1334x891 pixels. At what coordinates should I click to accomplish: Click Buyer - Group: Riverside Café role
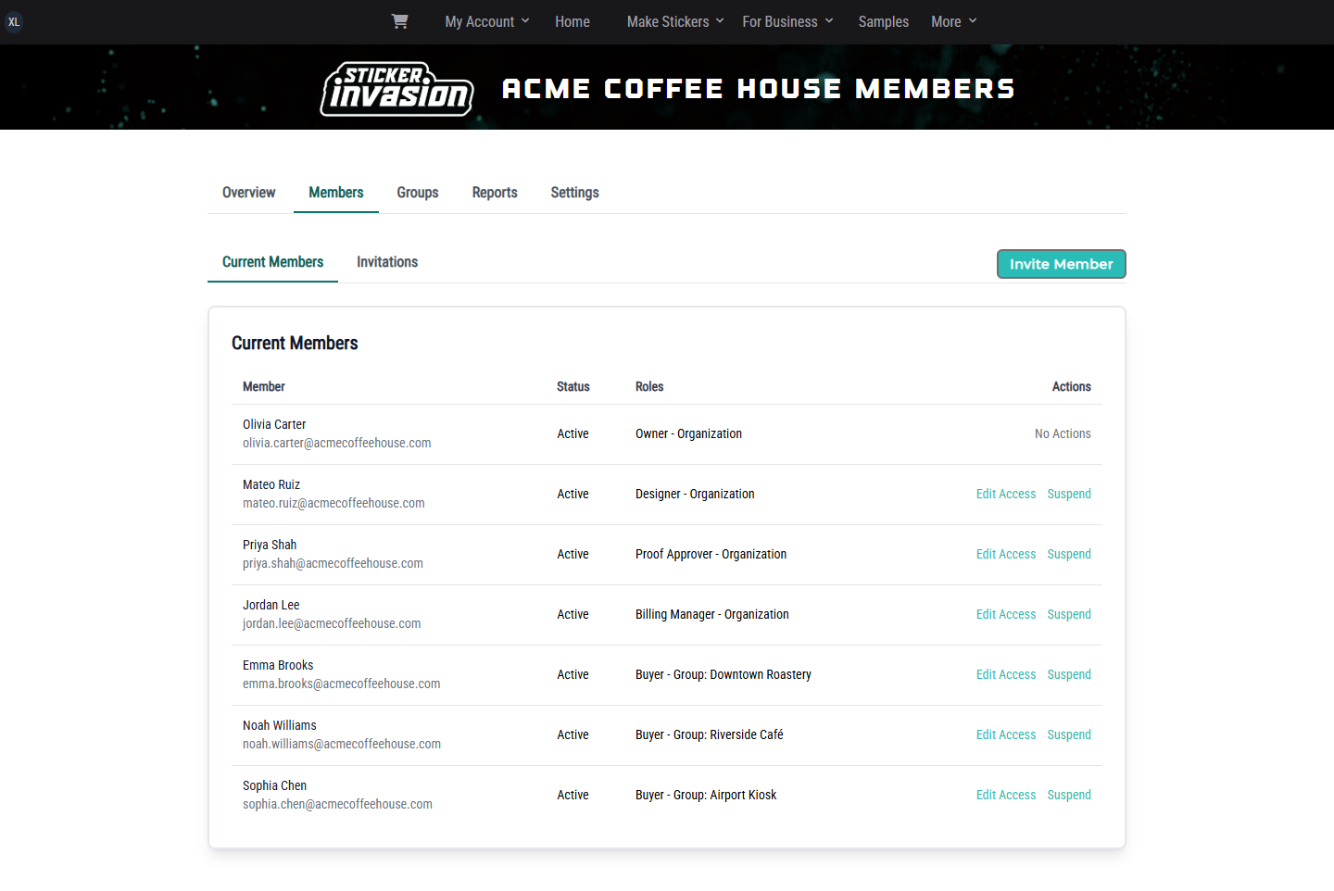710,734
